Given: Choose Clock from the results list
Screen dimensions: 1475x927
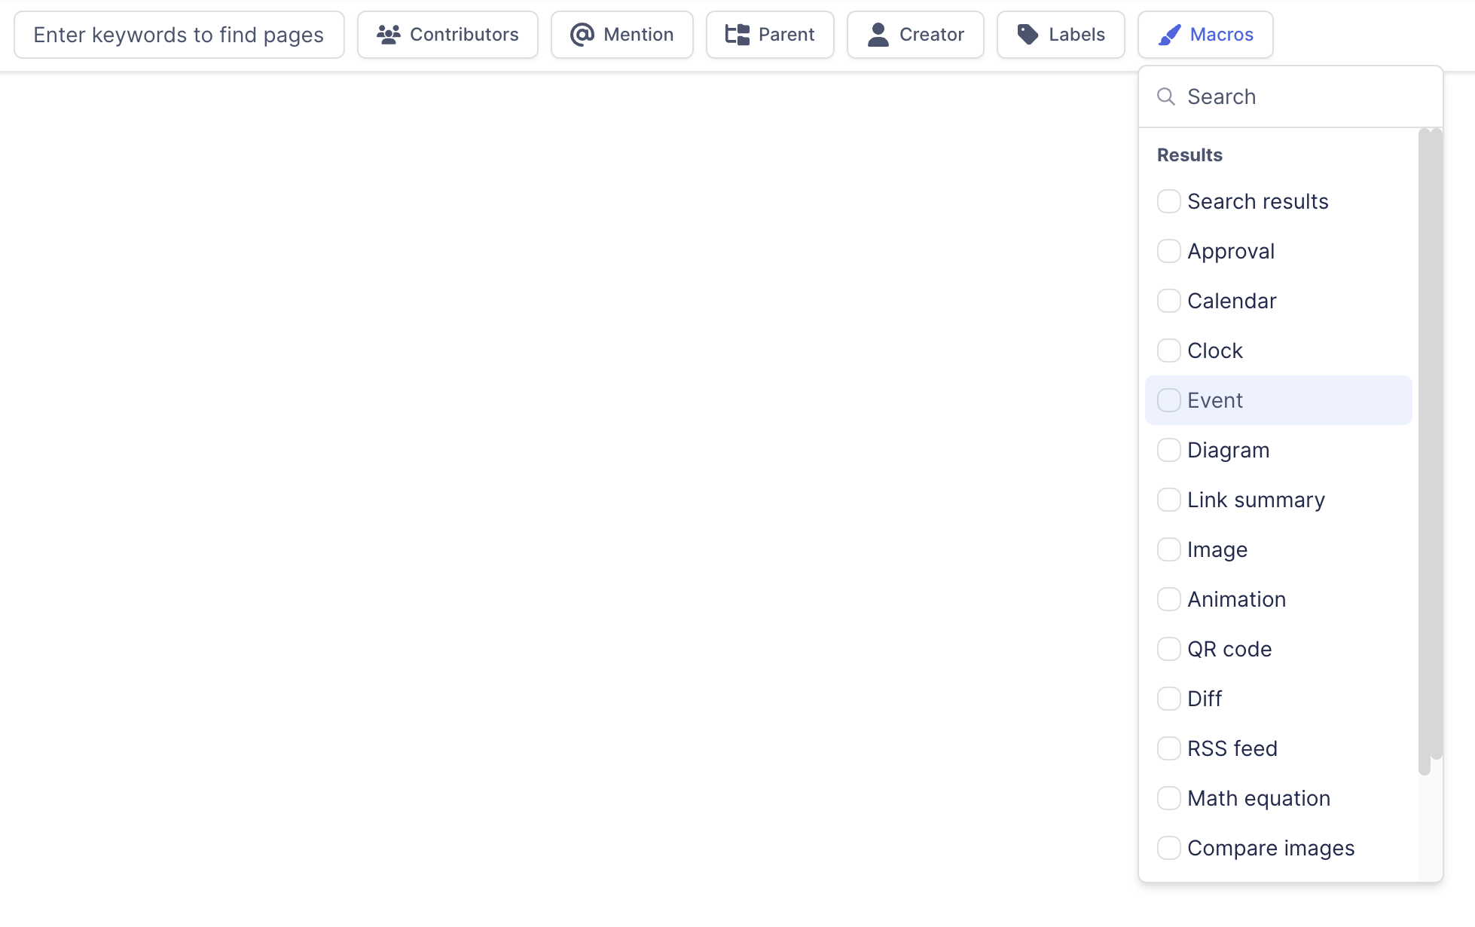Looking at the screenshot, I should tap(1215, 350).
